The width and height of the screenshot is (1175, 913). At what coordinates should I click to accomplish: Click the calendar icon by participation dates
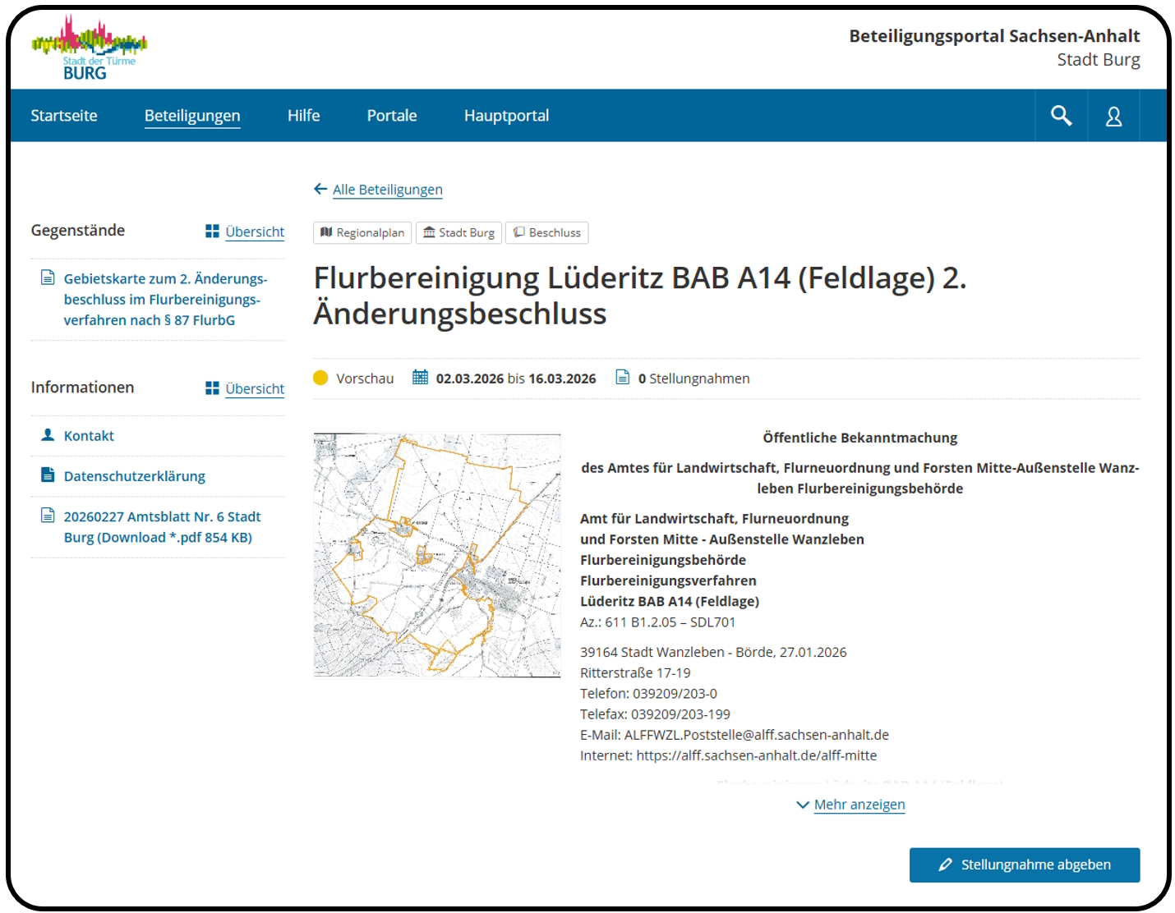coord(420,378)
